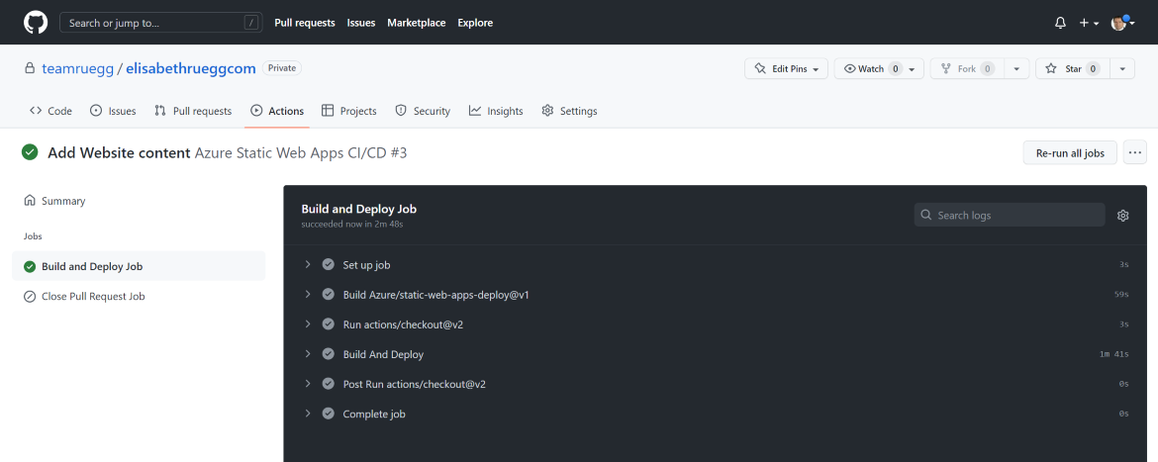Open Marketplace in top navigation
The height and width of the screenshot is (462, 1158).
pyautogui.click(x=417, y=23)
